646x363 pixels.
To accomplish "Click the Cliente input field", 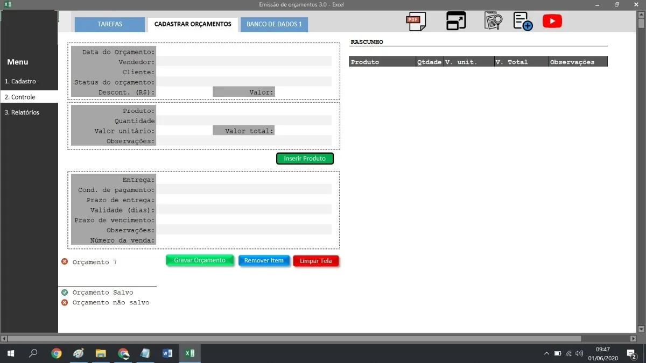I will point(244,72).
